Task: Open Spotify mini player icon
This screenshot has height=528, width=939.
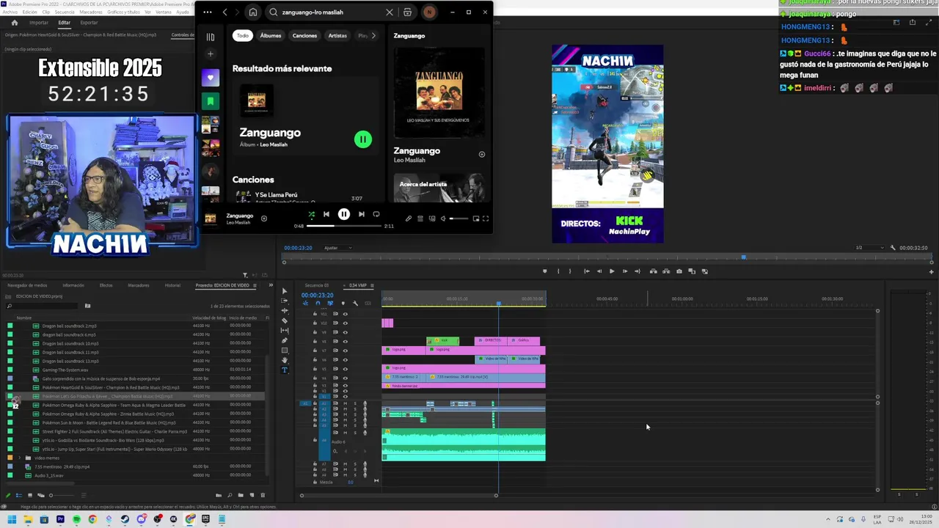Action: [x=475, y=219]
